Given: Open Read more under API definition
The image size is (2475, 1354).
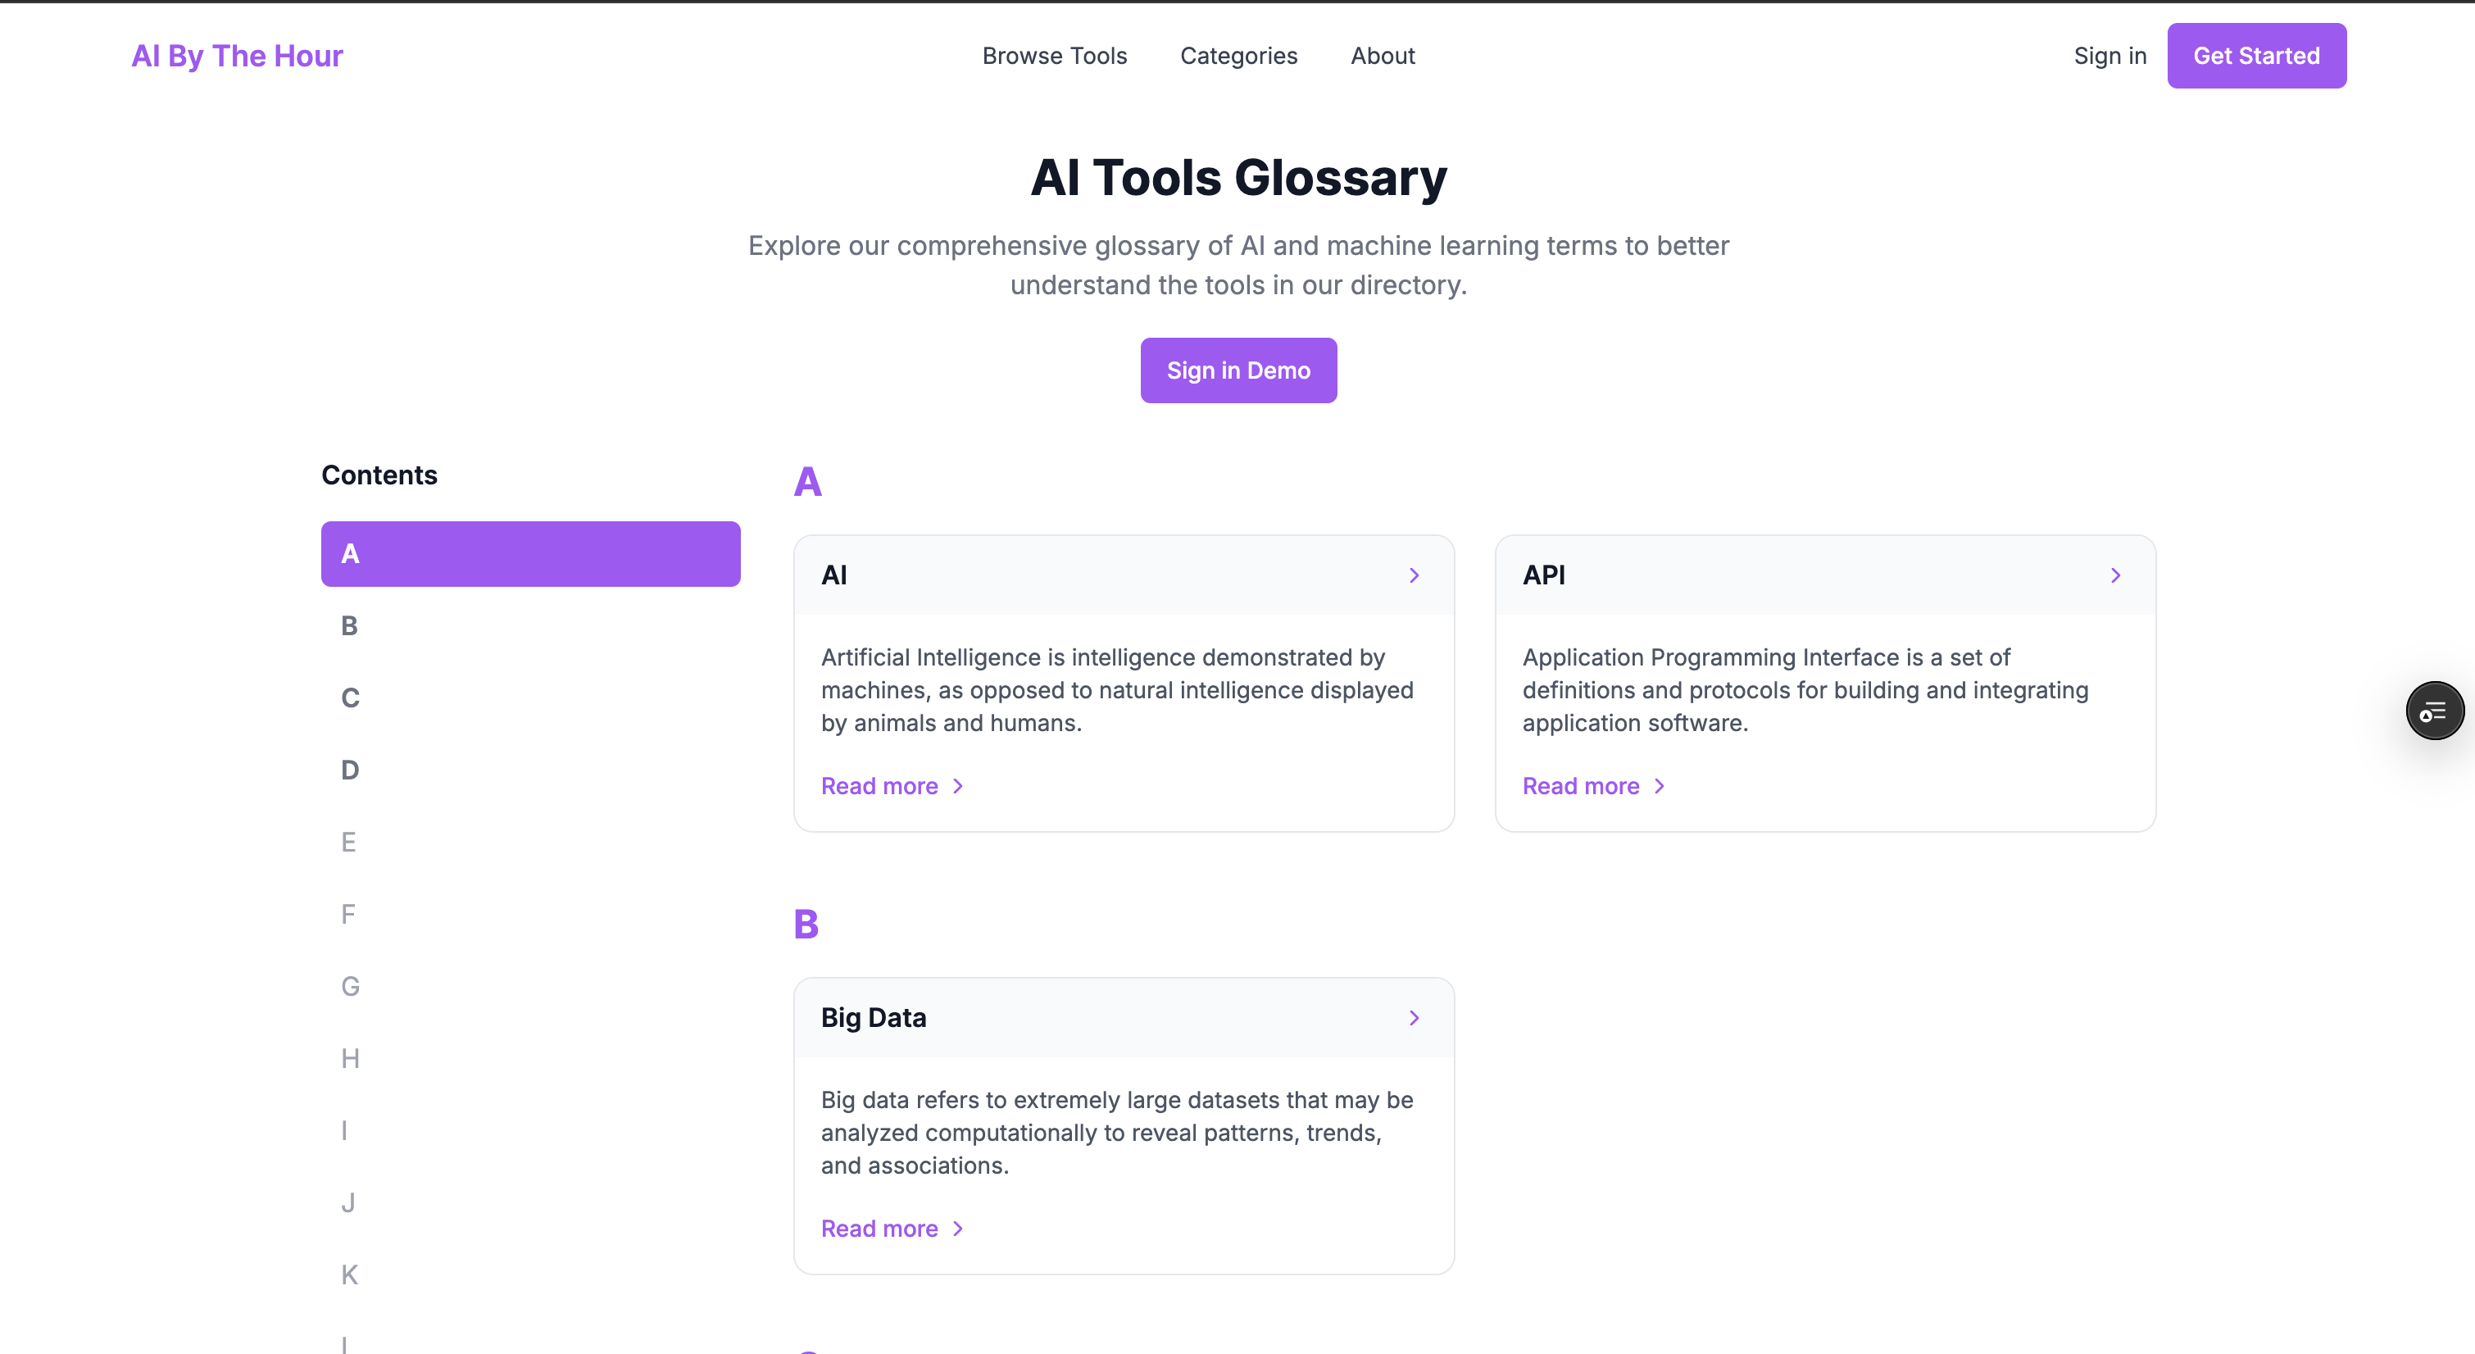Looking at the screenshot, I should click(x=1592, y=786).
